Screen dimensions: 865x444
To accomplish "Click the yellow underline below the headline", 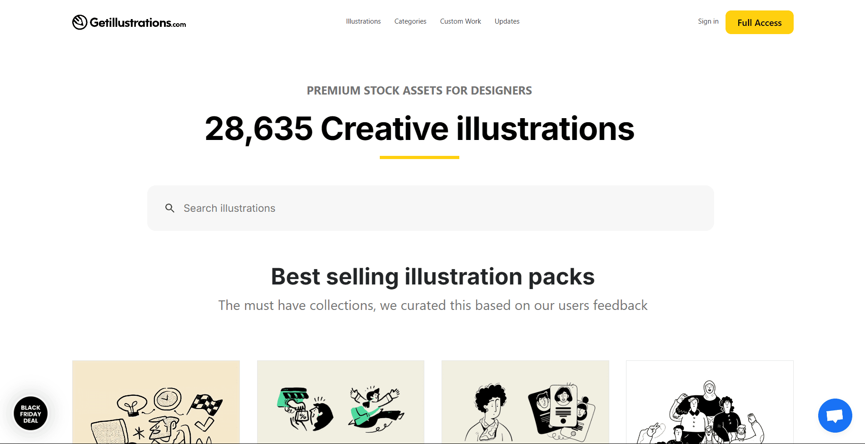I will click(419, 157).
